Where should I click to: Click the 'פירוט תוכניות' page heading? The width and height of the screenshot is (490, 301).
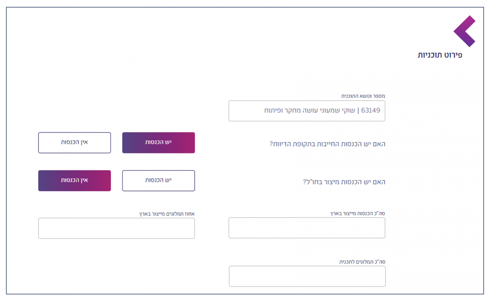[x=440, y=55]
